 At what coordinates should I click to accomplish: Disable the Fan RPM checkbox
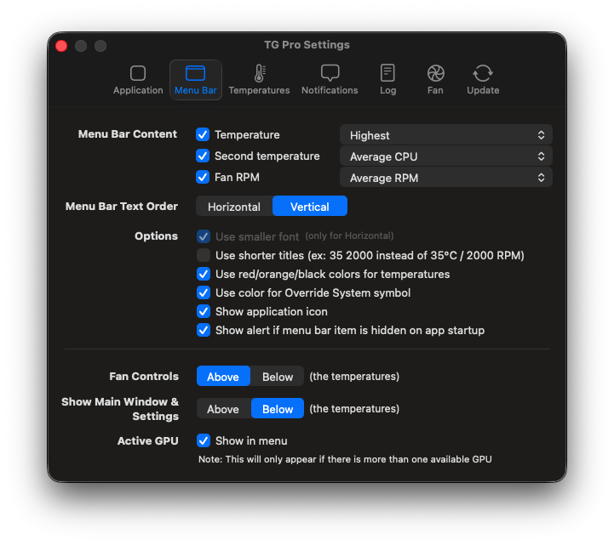[x=203, y=177]
